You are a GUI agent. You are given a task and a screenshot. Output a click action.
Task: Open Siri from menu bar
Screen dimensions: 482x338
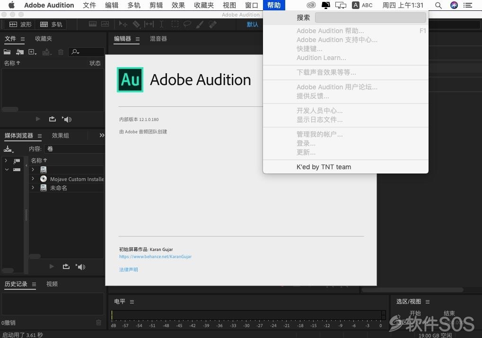pyautogui.click(x=454, y=5)
